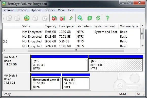The image size is (147, 98).
Task: Click the blue bar above the (C:) partition
Action: pyautogui.click(x=60, y=57)
